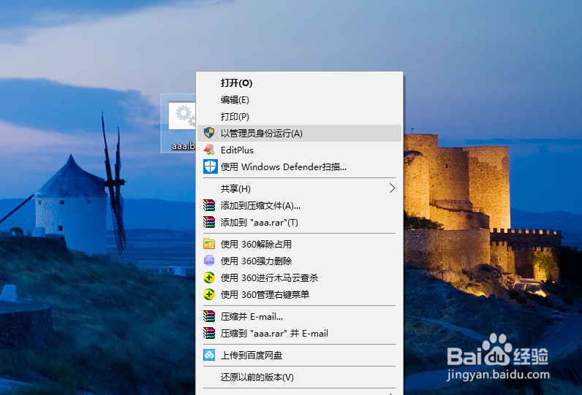The height and width of the screenshot is (395, 582).
Task: Choose 添加到 "aaa.rar"(T) entry
Action: (300, 223)
